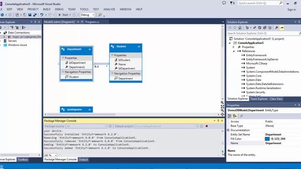Image resolution: width=301 pixels, height=169 pixels.
Task: Open the notifications flag icon in the title bar
Action: point(231,3)
